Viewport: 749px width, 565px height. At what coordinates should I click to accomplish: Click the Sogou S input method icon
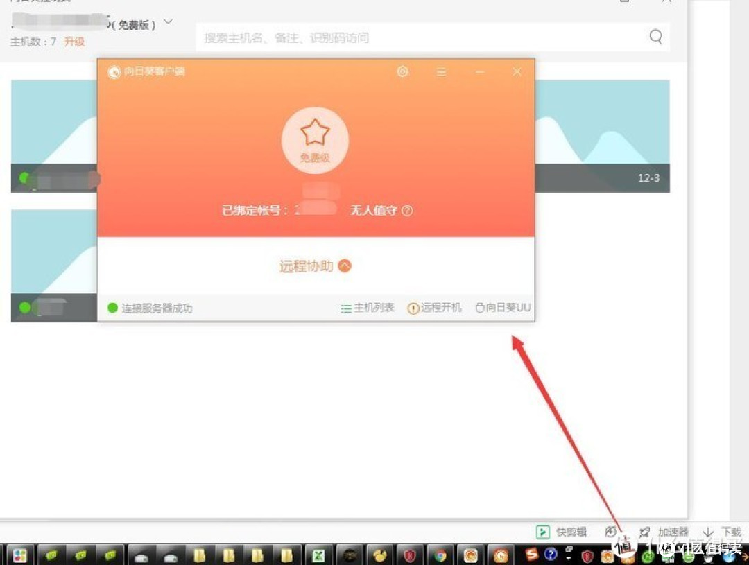531,554
